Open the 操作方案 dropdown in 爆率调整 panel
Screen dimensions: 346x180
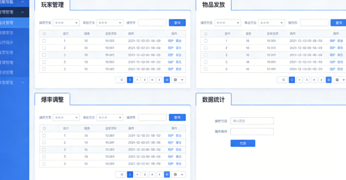pyautogui.click(x=66, y=117)
